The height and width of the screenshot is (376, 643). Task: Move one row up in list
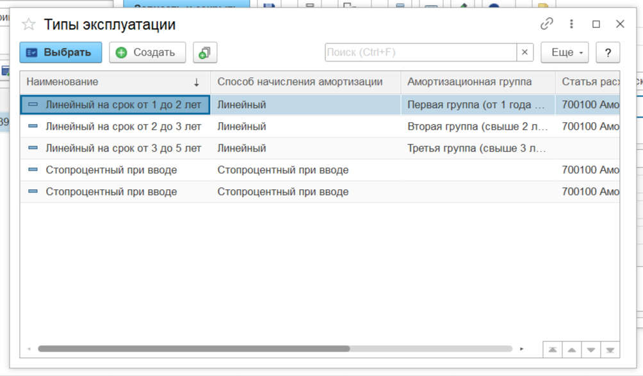[571, 350]
